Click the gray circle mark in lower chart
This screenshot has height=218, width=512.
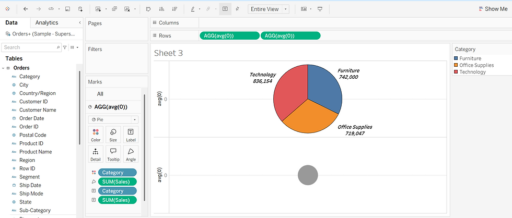pos(308,175)
